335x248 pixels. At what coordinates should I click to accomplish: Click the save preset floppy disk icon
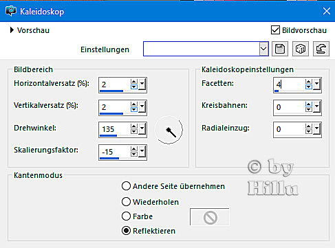280,49
